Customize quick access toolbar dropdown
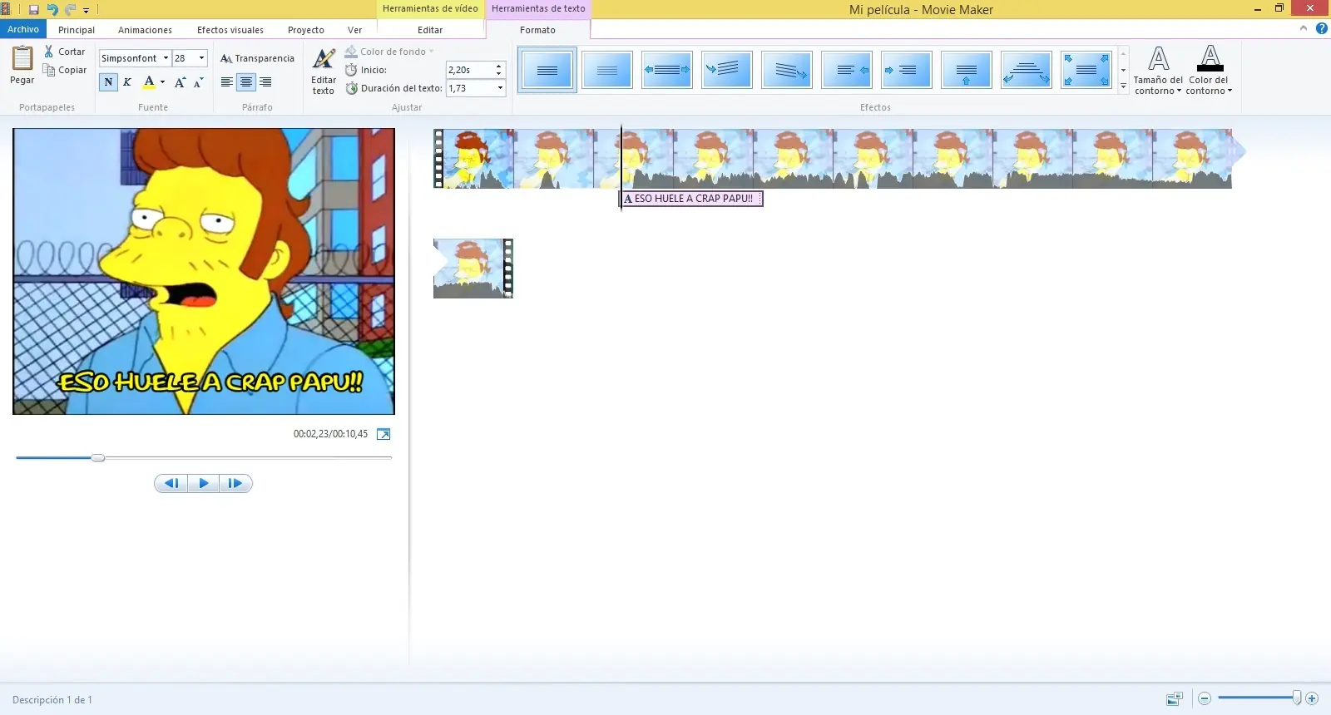 tap(86, 11)
